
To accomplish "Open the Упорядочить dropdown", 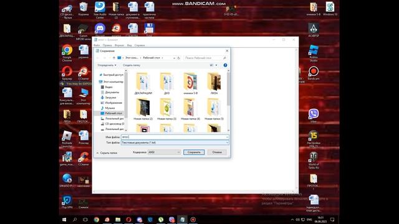I will (x=107, y=65).
